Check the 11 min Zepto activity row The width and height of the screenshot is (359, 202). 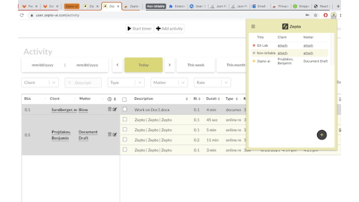125,140
